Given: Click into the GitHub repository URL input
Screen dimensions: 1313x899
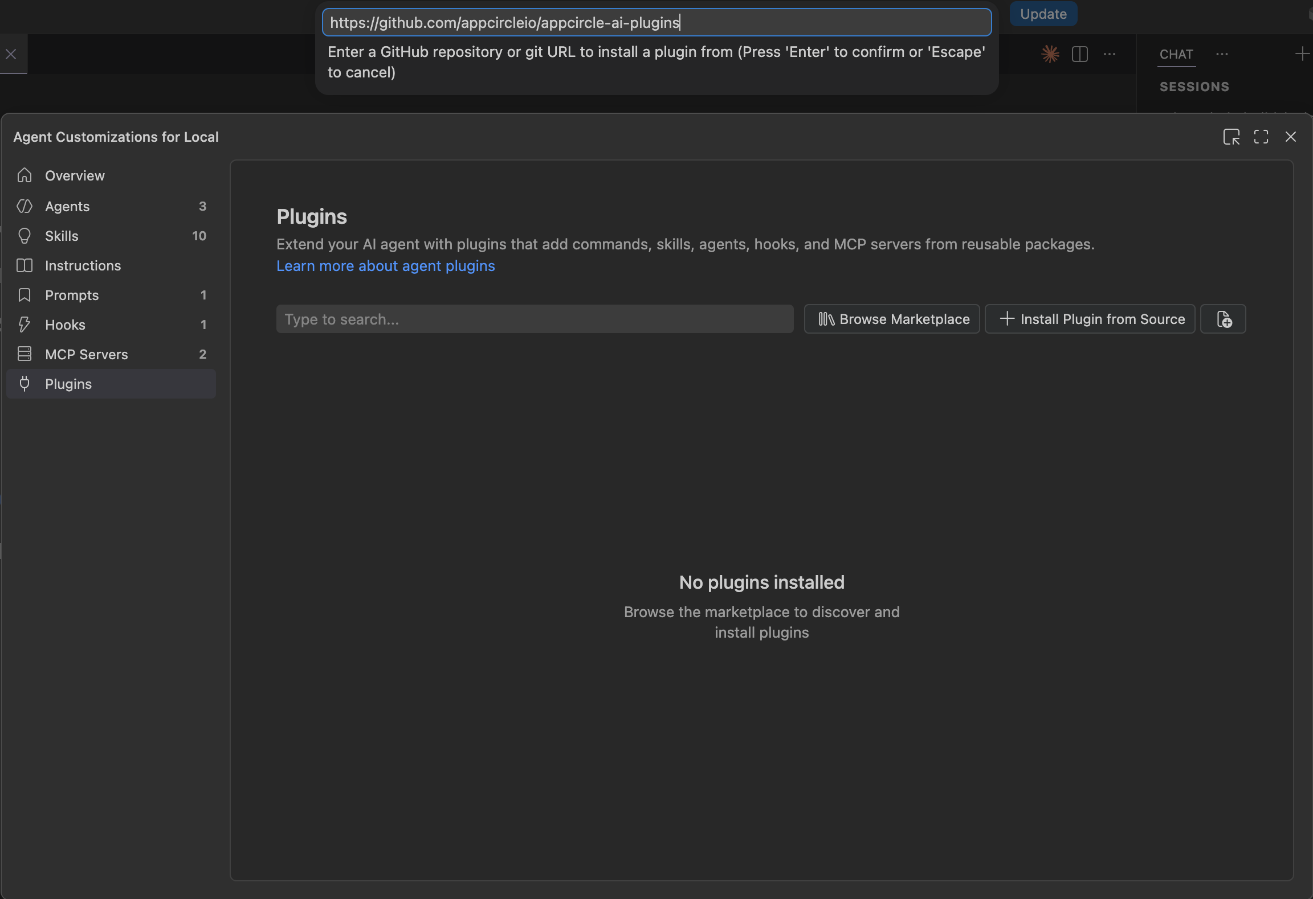Looking at the screenshot, I should pyautogui.click(x=656, y=23).
